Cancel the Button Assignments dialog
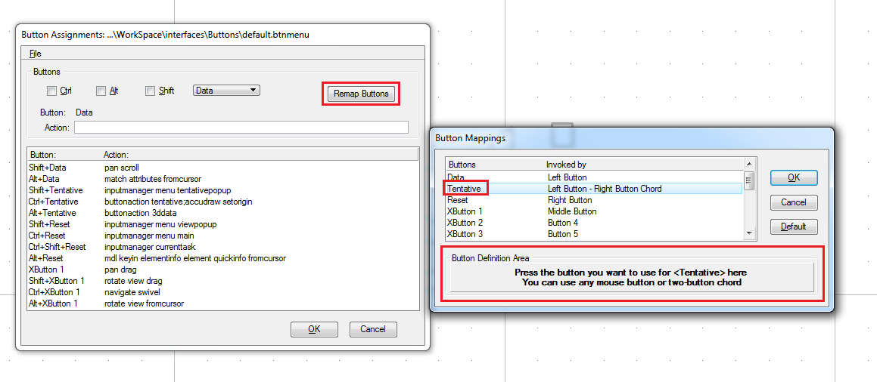Viewport: 877px width, 382px height. tap(373, 329)
